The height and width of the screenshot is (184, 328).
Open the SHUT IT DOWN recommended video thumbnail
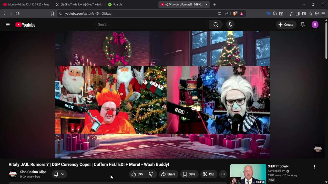[x=248, y=174]
